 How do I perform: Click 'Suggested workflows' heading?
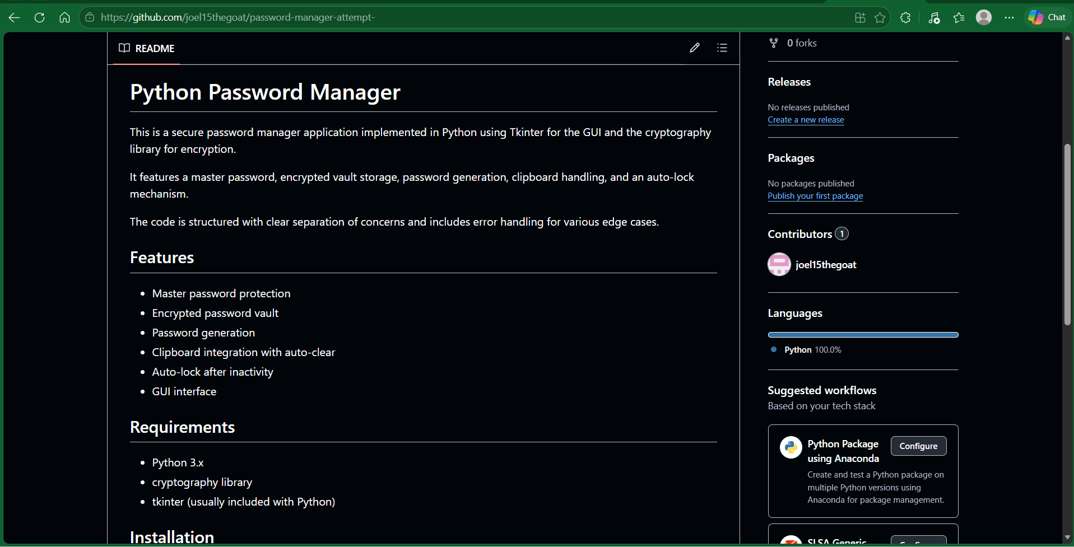(822, 390)
